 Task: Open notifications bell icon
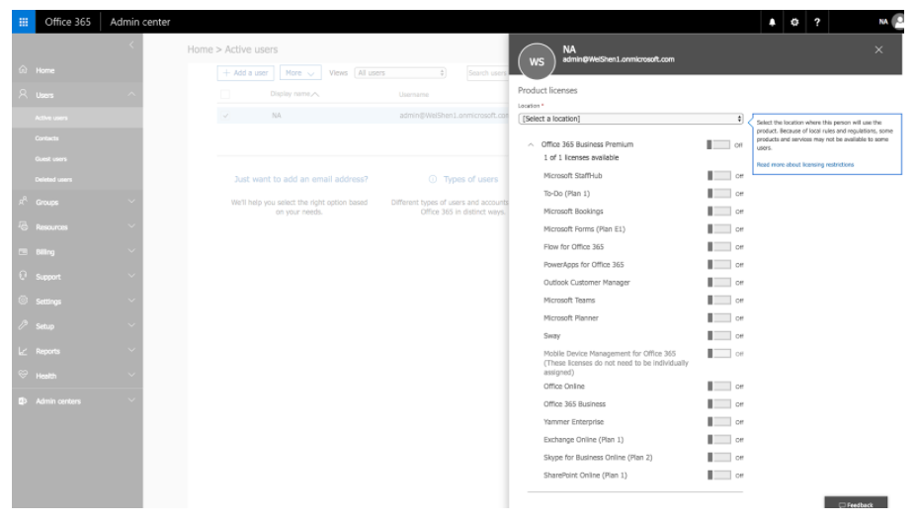pos(772,23)
